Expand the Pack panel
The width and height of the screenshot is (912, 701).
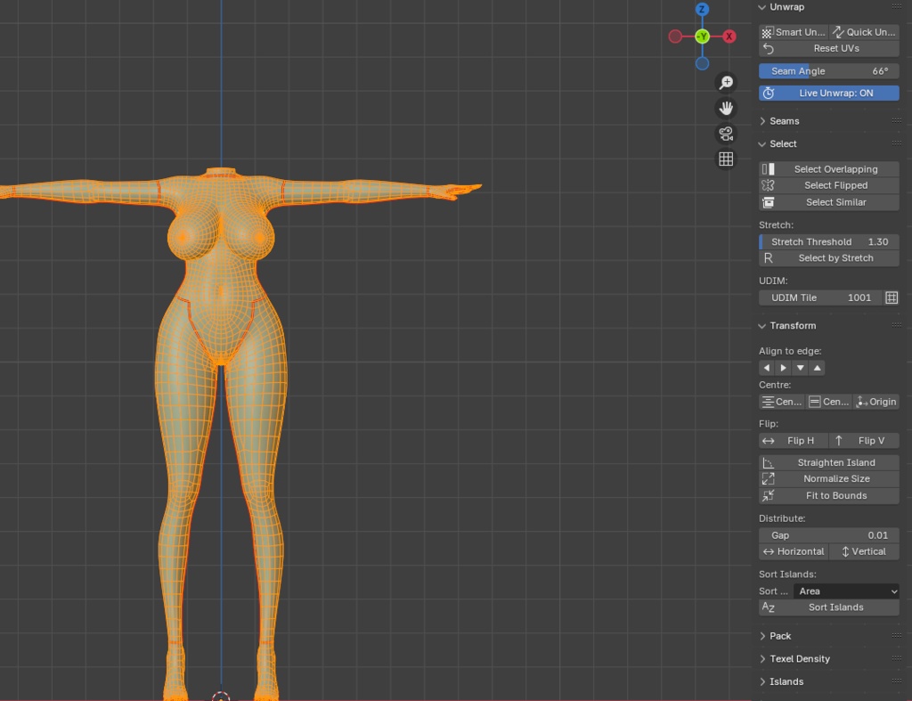[x=762, y=637]
